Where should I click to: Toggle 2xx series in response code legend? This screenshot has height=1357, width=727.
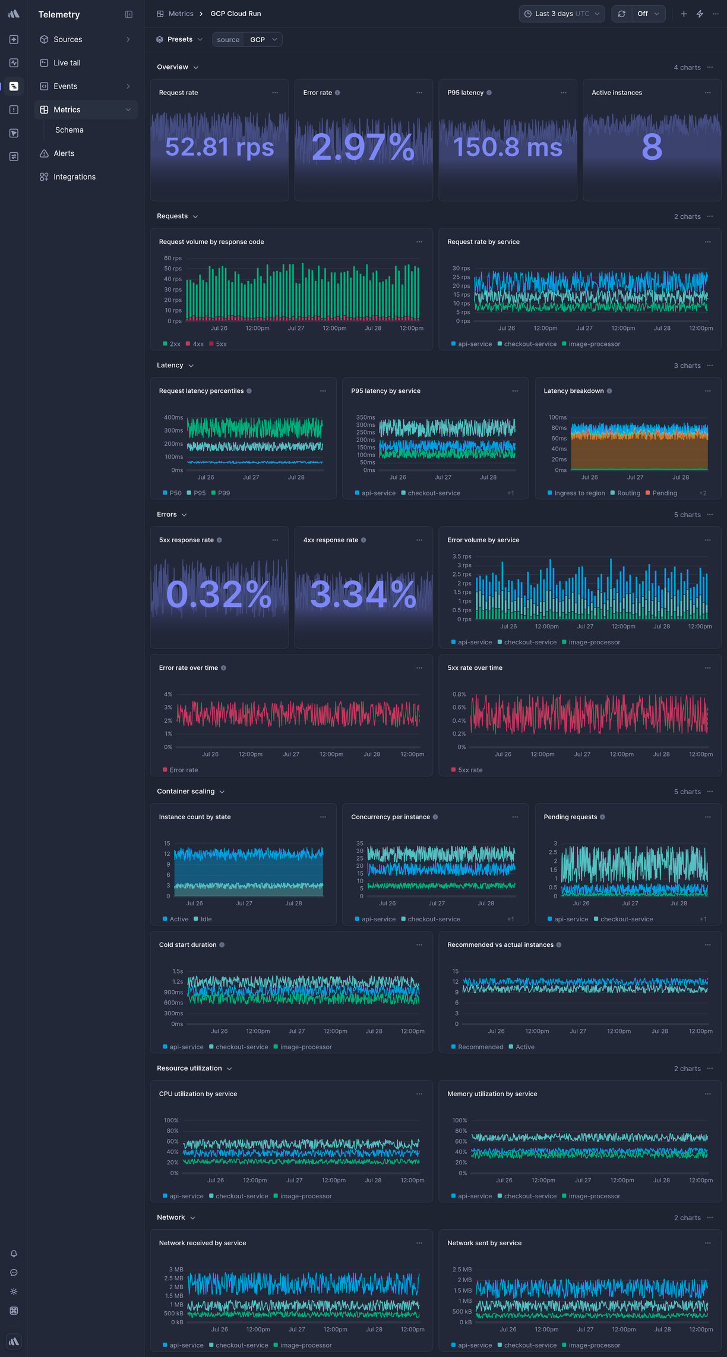172,344
